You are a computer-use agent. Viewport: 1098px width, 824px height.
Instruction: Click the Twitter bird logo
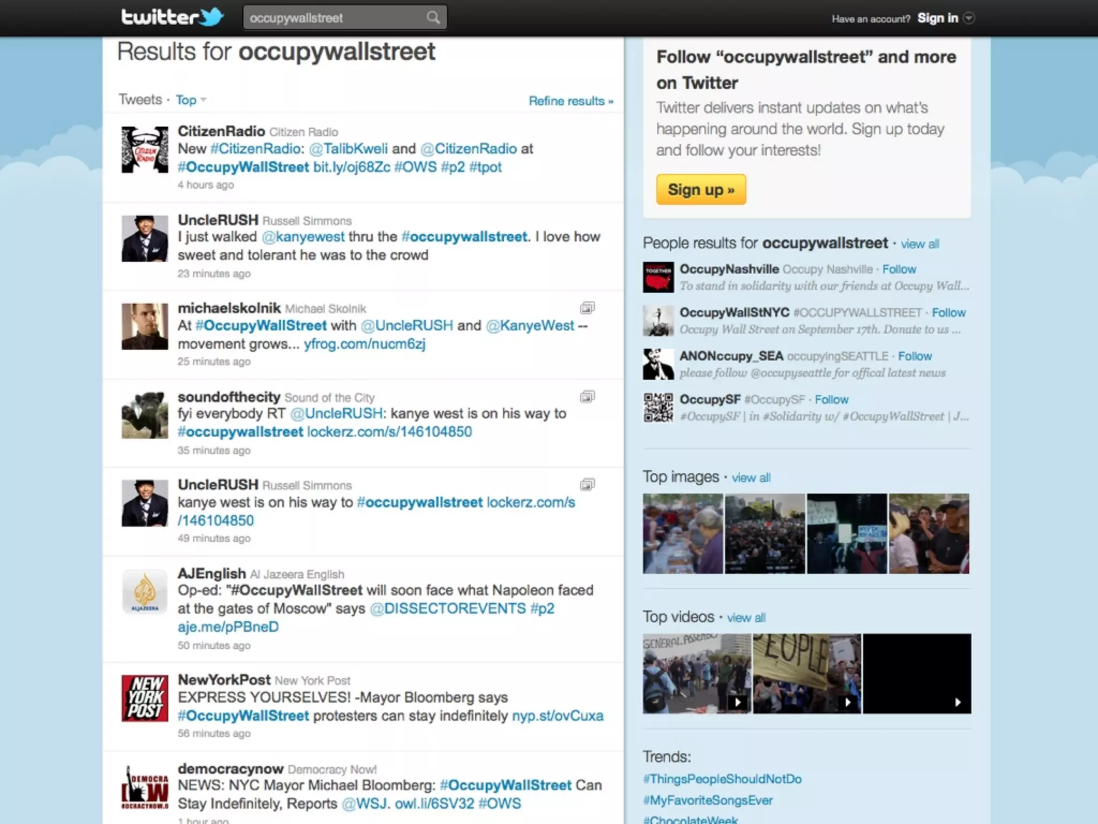211,17
